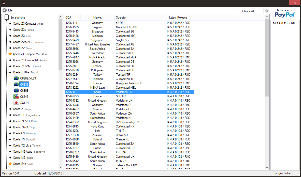Select Xperia Z2 Sirius device
Viewport: 301px width, 177px height.
(22, 48)
